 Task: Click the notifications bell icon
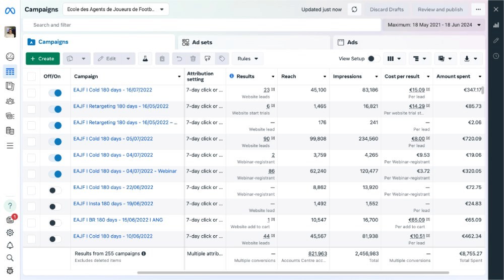10,245
